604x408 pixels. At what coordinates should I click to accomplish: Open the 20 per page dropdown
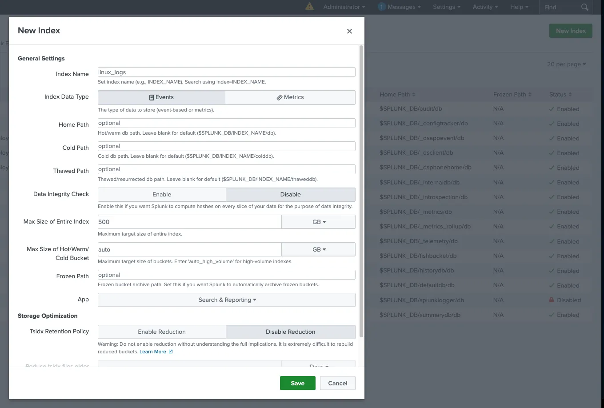click(x=566, y=64)
